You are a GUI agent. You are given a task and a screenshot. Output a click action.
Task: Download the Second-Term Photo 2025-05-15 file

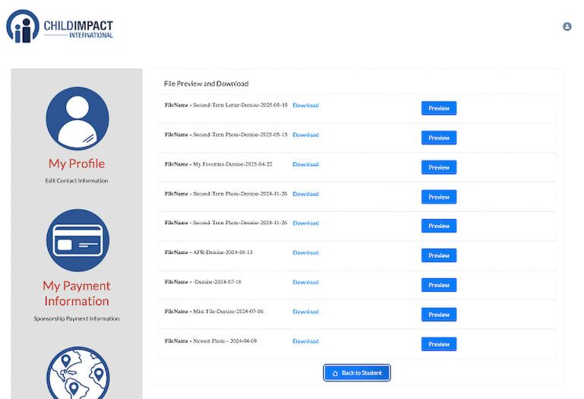[306, 135]
